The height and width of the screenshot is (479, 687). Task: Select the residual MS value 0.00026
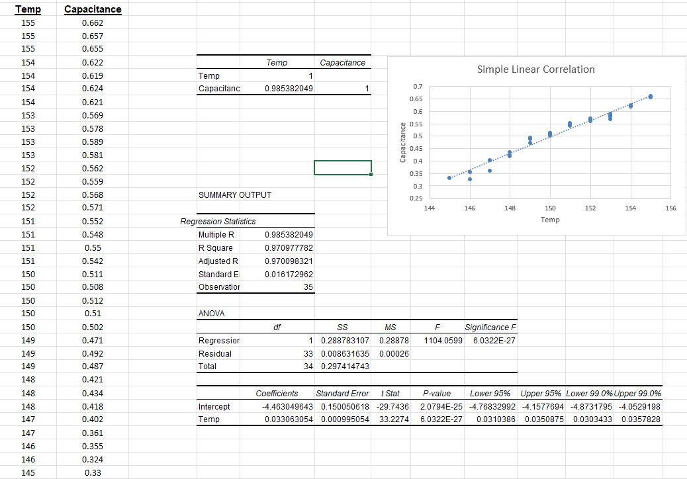[394, 353]
